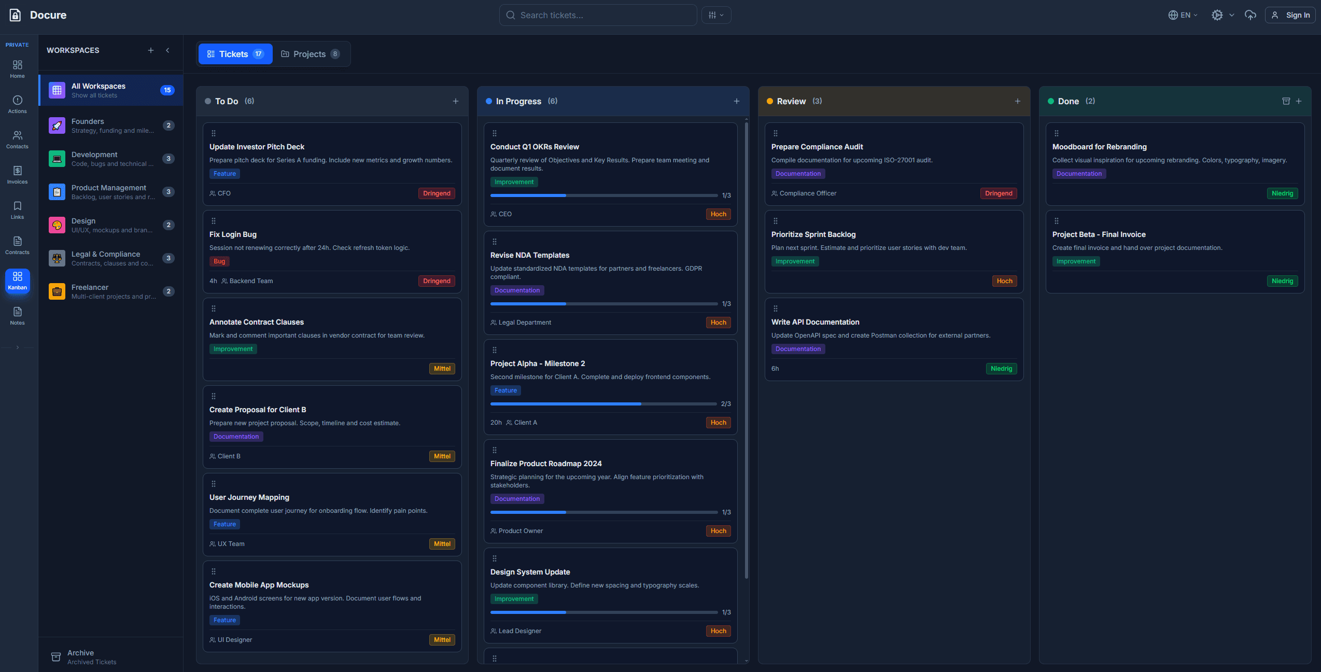Open Archived Tickets at the sidebar bottom
Screen dimensions: 1321x672
[91, 656]
